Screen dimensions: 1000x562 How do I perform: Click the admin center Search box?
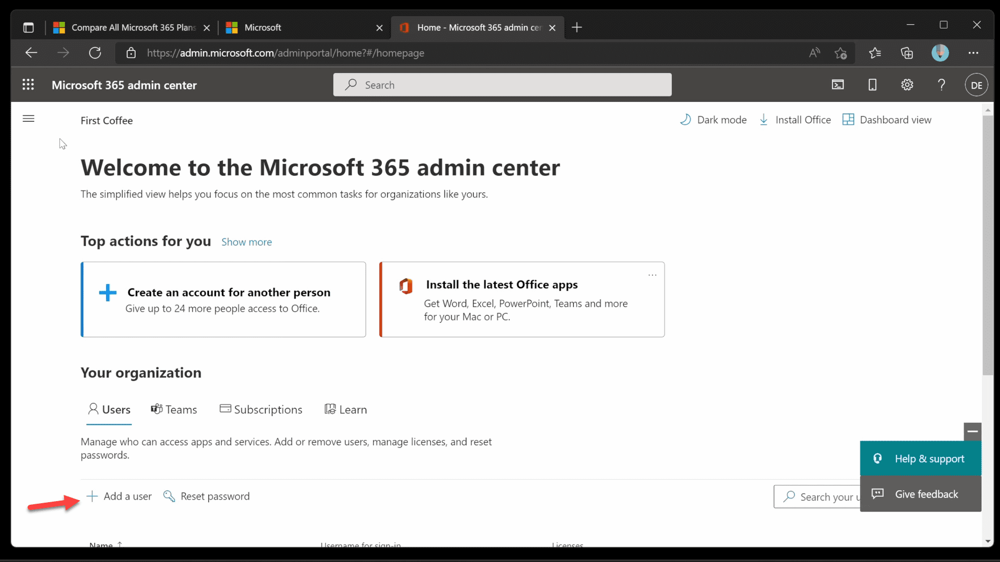(x=502, y=85)
